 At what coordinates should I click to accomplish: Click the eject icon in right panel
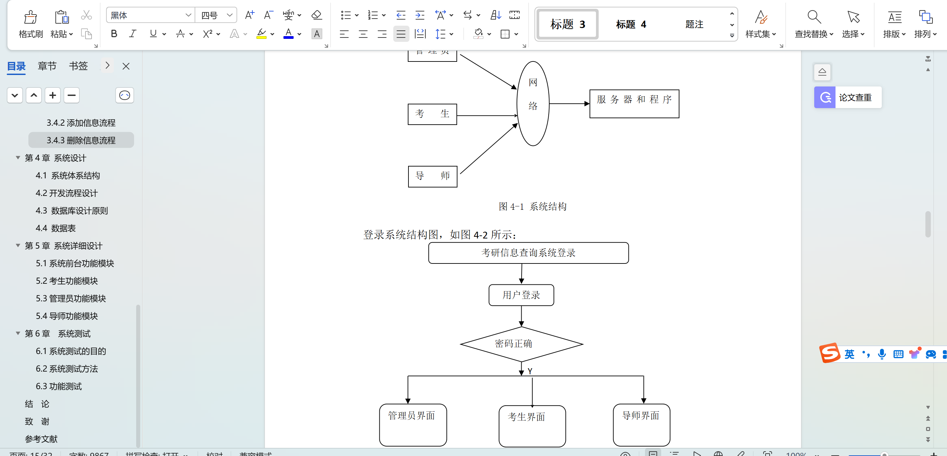click(822, 72)
